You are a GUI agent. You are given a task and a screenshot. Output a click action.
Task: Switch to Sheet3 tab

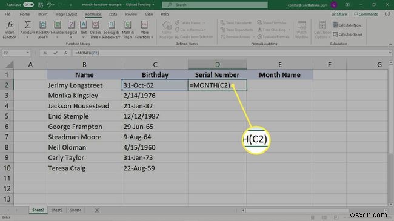click(57, 210)
